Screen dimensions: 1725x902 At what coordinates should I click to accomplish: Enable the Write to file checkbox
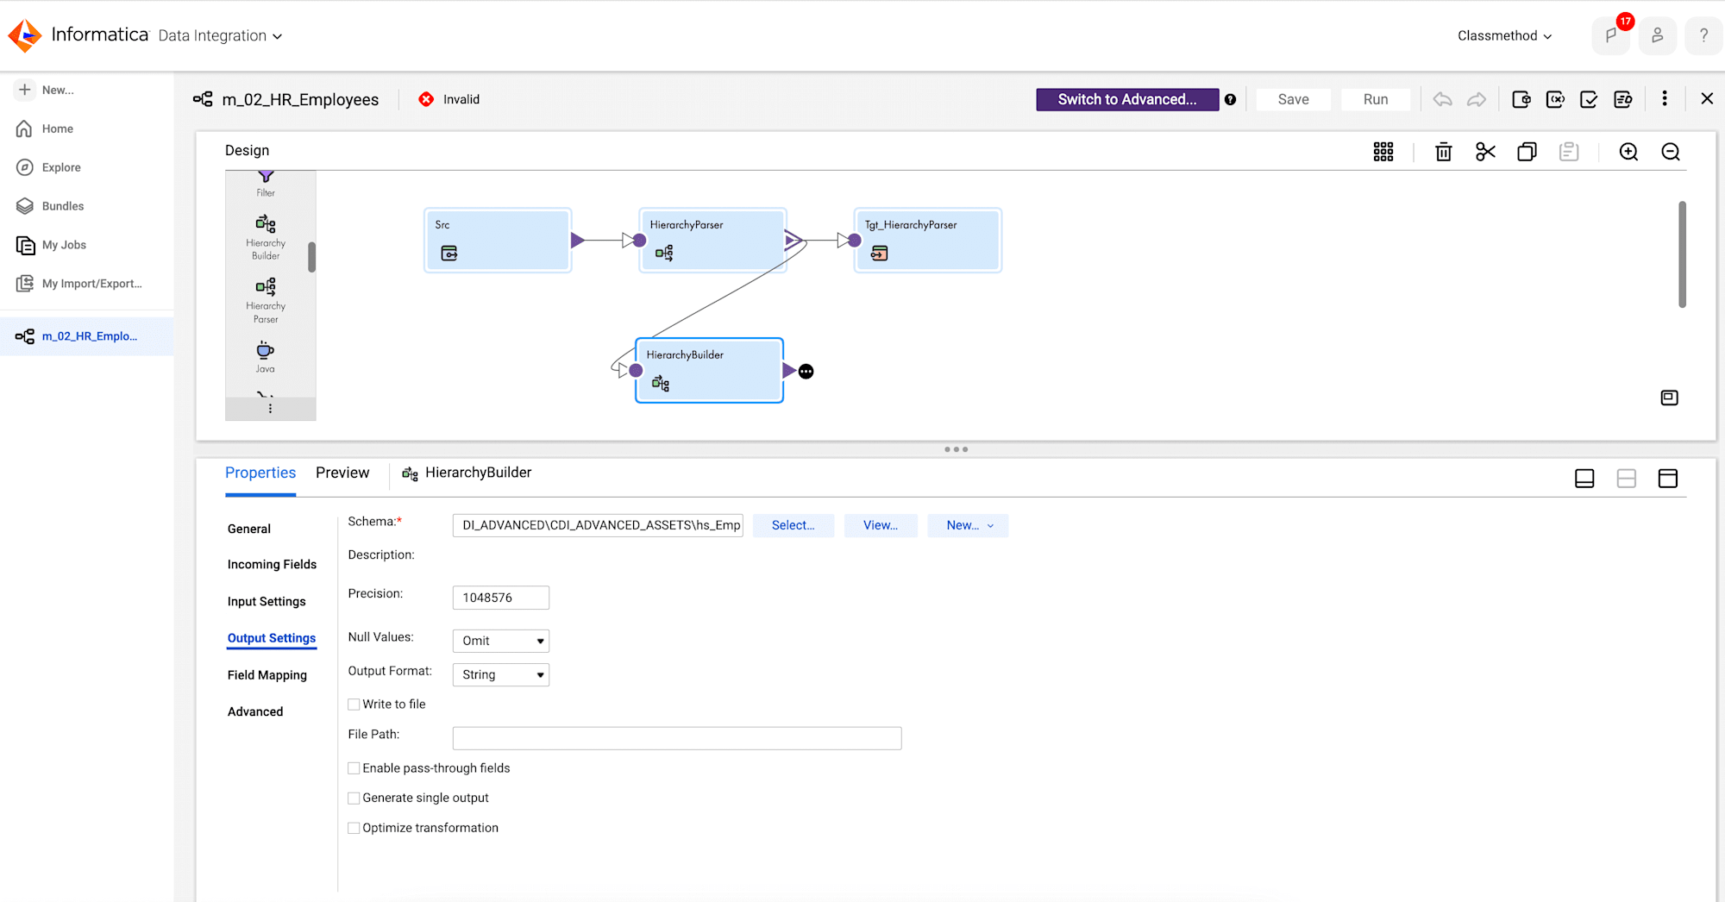(354, 705)
